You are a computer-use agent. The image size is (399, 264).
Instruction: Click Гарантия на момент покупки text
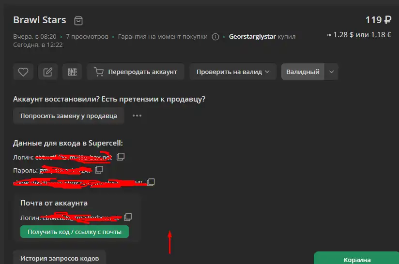click(x=163, y=37)
